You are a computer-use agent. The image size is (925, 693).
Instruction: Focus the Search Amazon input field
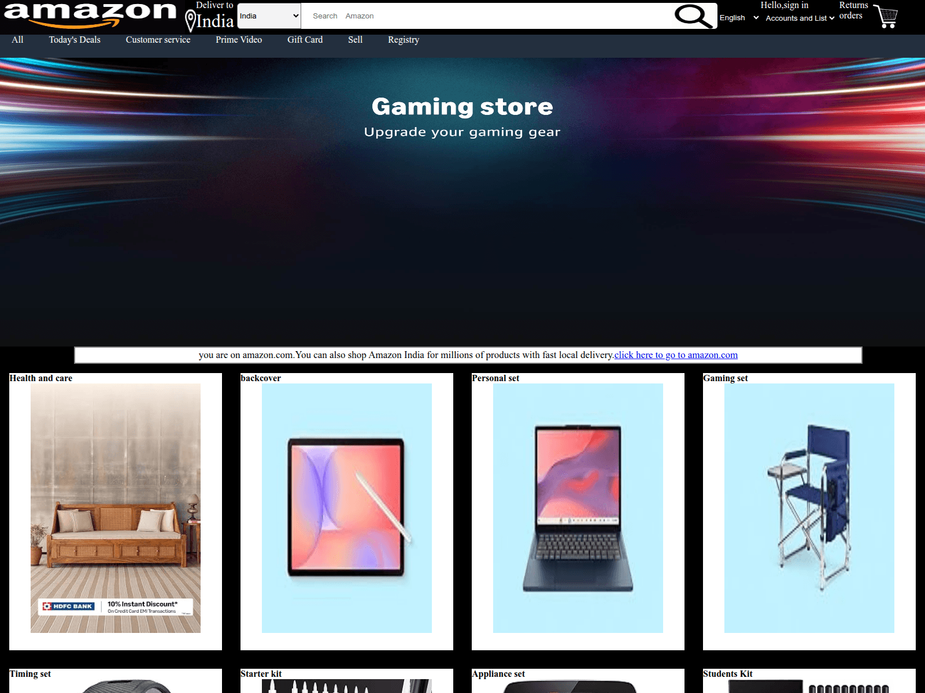487,16
